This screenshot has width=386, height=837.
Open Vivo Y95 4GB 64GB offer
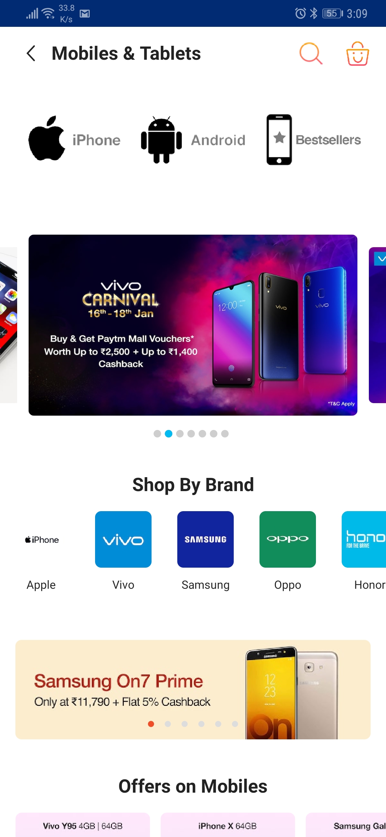[x=83, y=825]
